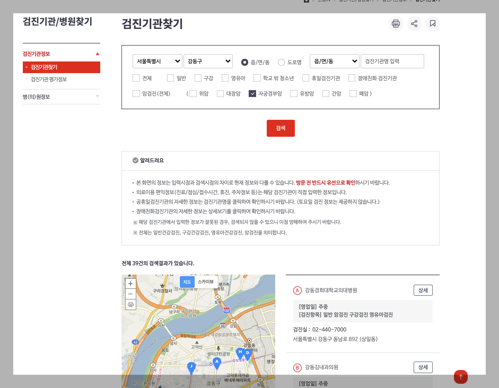
Task: Click the red scroll-to-top arrow button
Action: coord(461,377)
